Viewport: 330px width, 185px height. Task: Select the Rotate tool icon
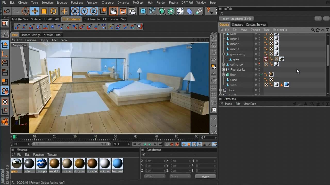(53, 11)
